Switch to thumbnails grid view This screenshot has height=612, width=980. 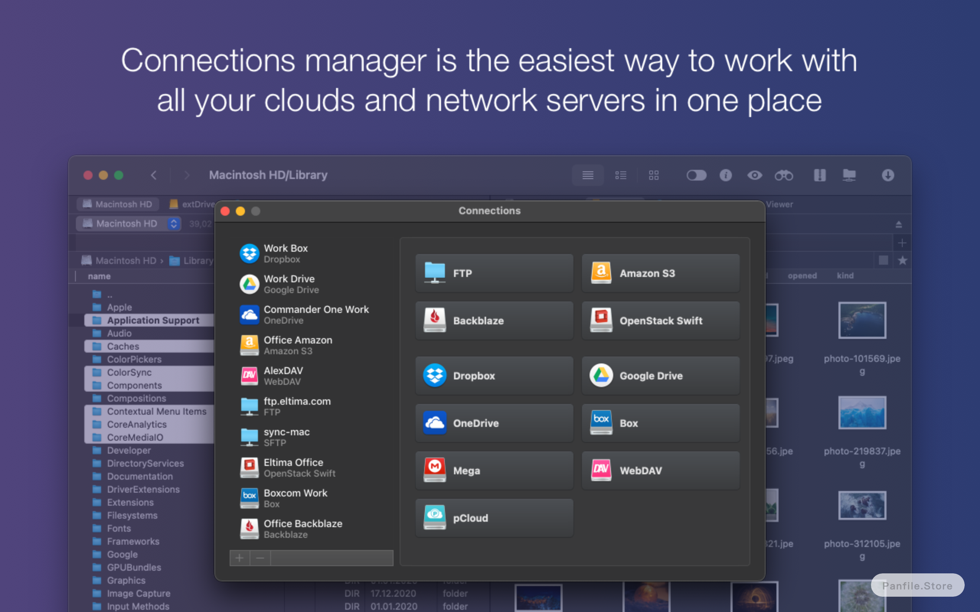(x=653, y=175)
